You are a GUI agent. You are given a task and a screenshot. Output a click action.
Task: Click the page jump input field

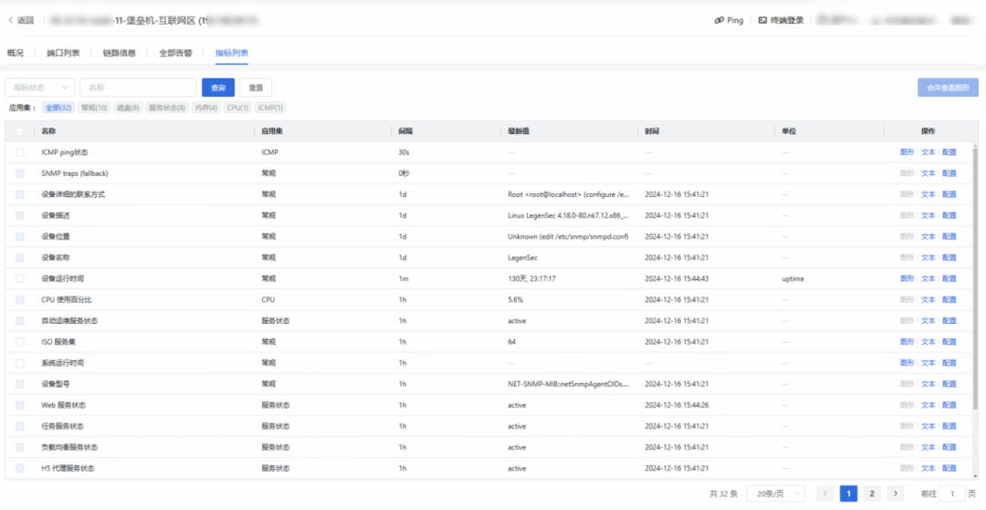(952, 494)
